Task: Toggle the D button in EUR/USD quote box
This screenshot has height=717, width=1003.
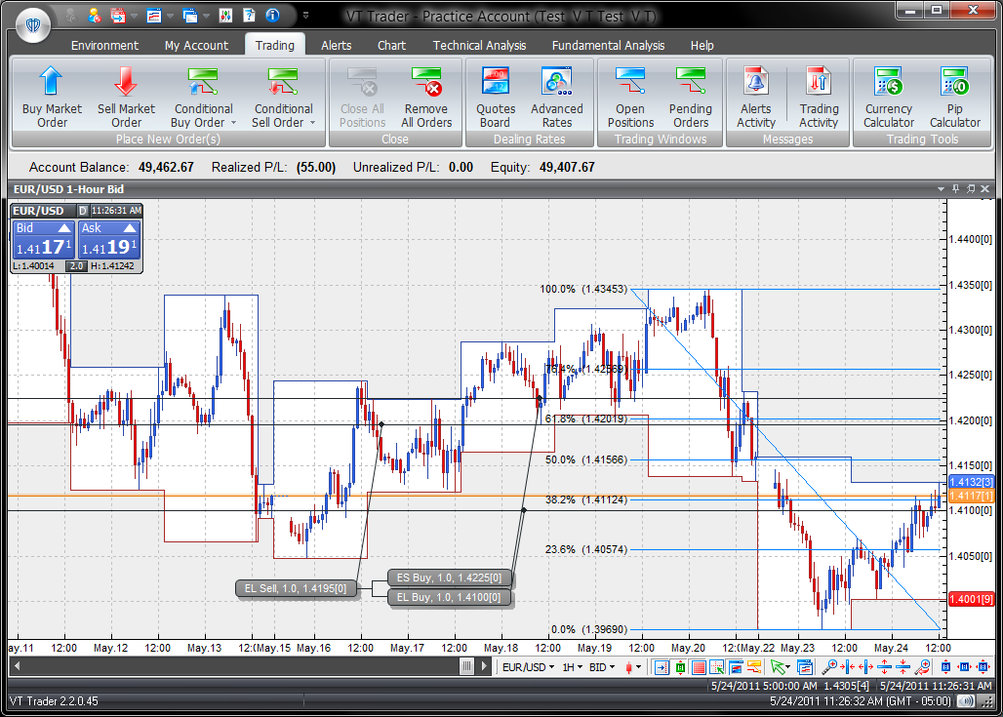Action: click(83, 210)
